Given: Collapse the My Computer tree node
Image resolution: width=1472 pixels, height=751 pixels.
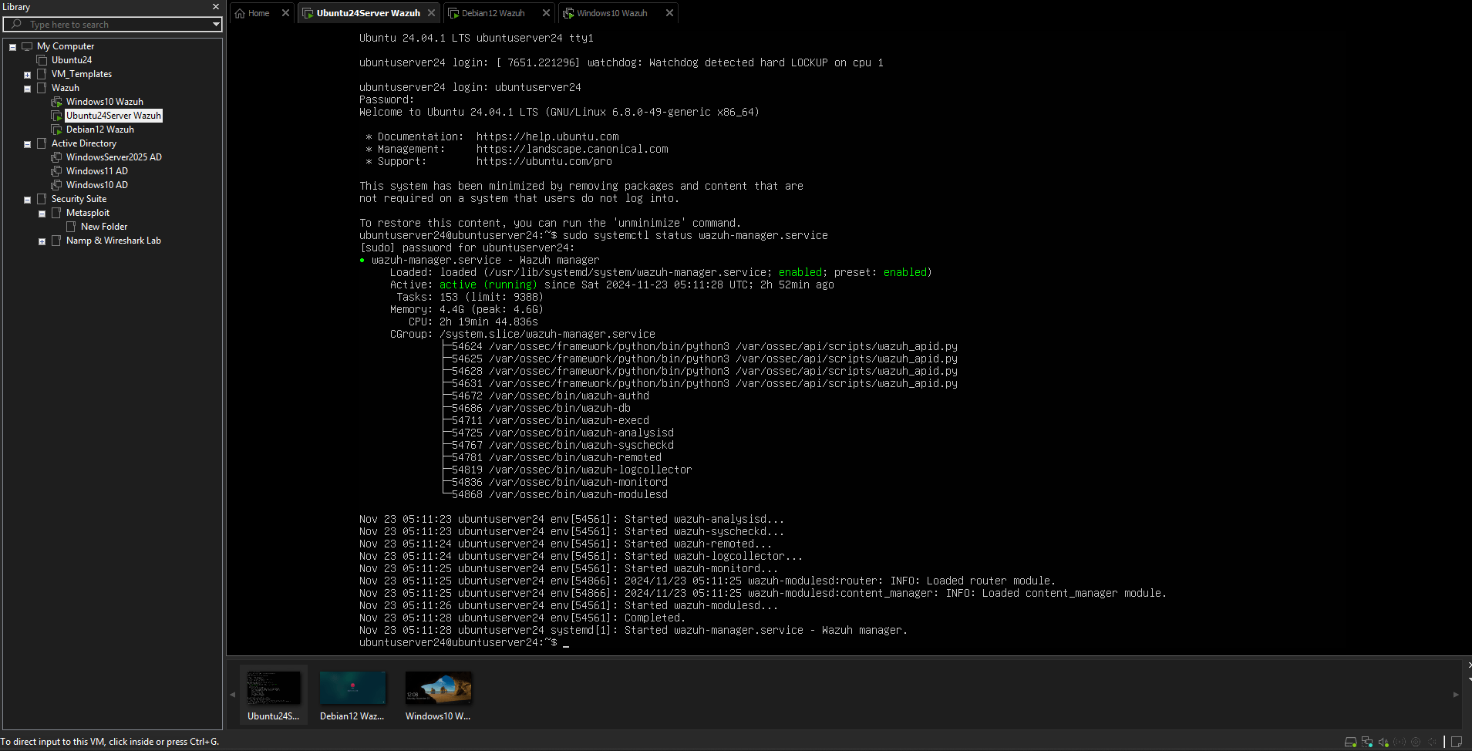Looking at the screenshot, I should coord(12,47).
